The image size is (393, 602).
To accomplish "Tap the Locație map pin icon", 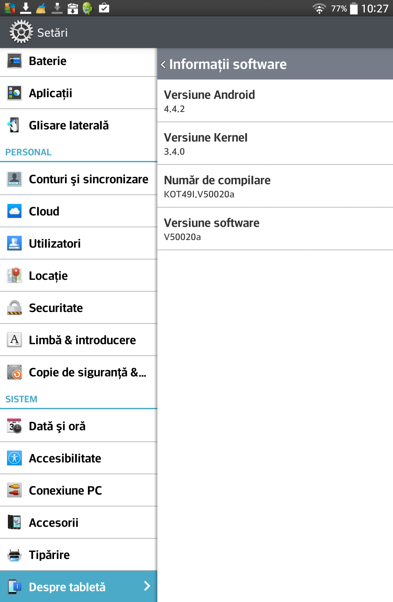I will [14, 275].
